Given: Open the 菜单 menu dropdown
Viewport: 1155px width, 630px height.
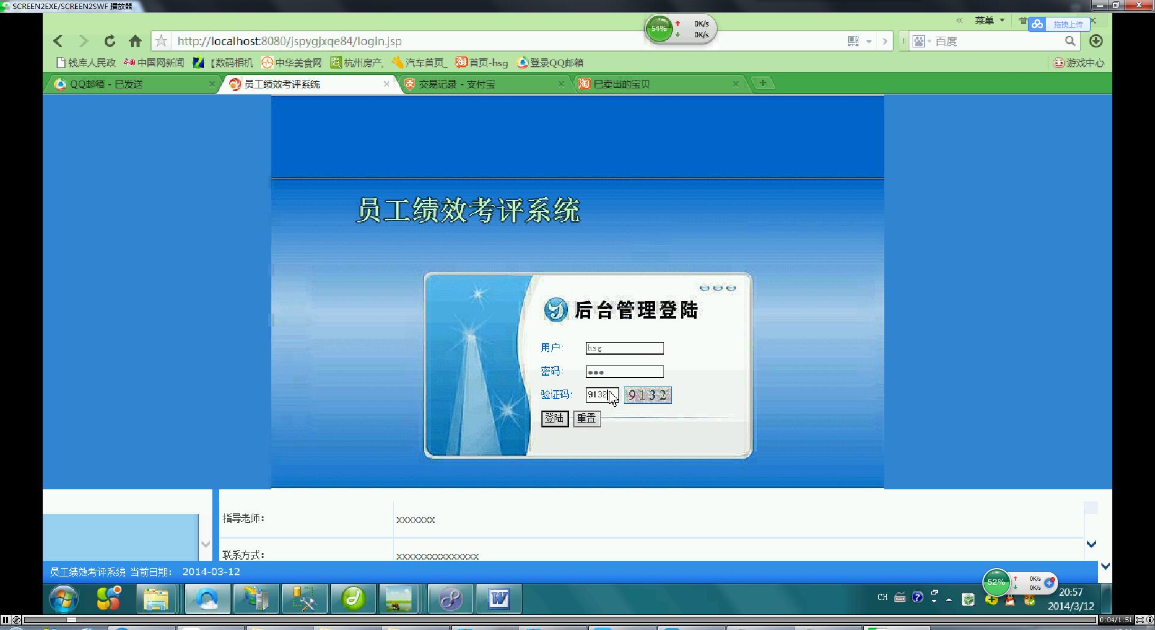Looking at the screenshot, I should [990, 20].
